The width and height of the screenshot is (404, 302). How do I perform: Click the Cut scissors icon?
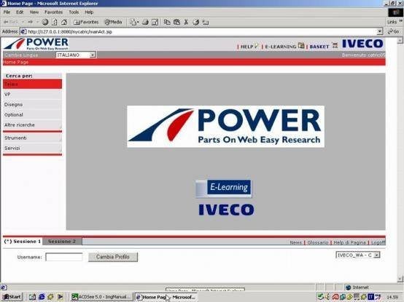pyautogui.click(x=186, y=22)
